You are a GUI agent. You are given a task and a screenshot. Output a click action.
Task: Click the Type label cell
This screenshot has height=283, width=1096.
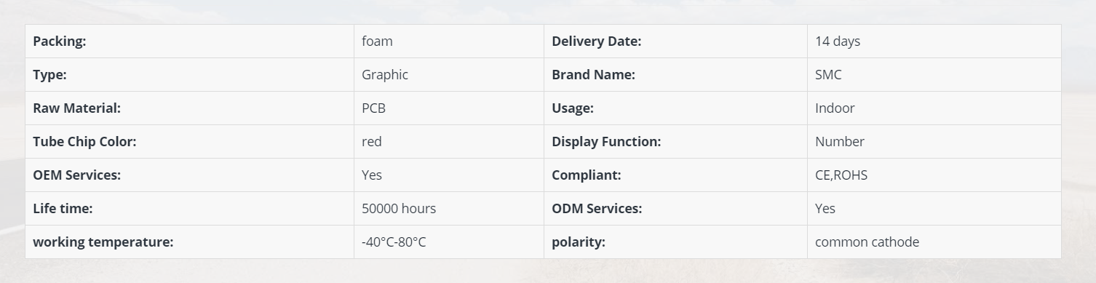pyautogui.click(x=189, y=75)
